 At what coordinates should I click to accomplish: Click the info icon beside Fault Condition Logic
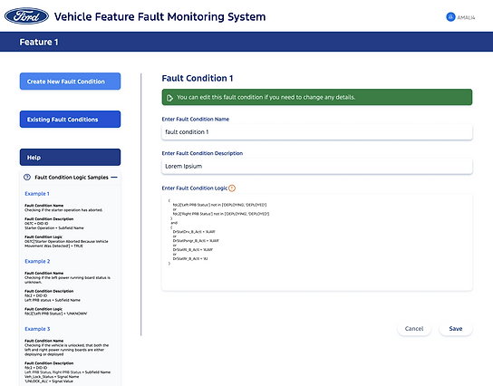[x=232, y=188]
